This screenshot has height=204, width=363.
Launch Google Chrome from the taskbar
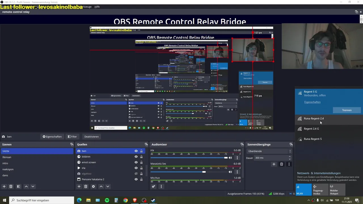(125, 200)
